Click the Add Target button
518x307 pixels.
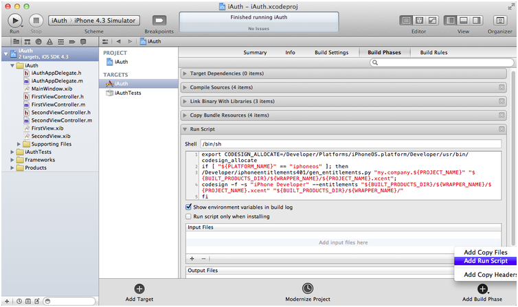[139, 293]
